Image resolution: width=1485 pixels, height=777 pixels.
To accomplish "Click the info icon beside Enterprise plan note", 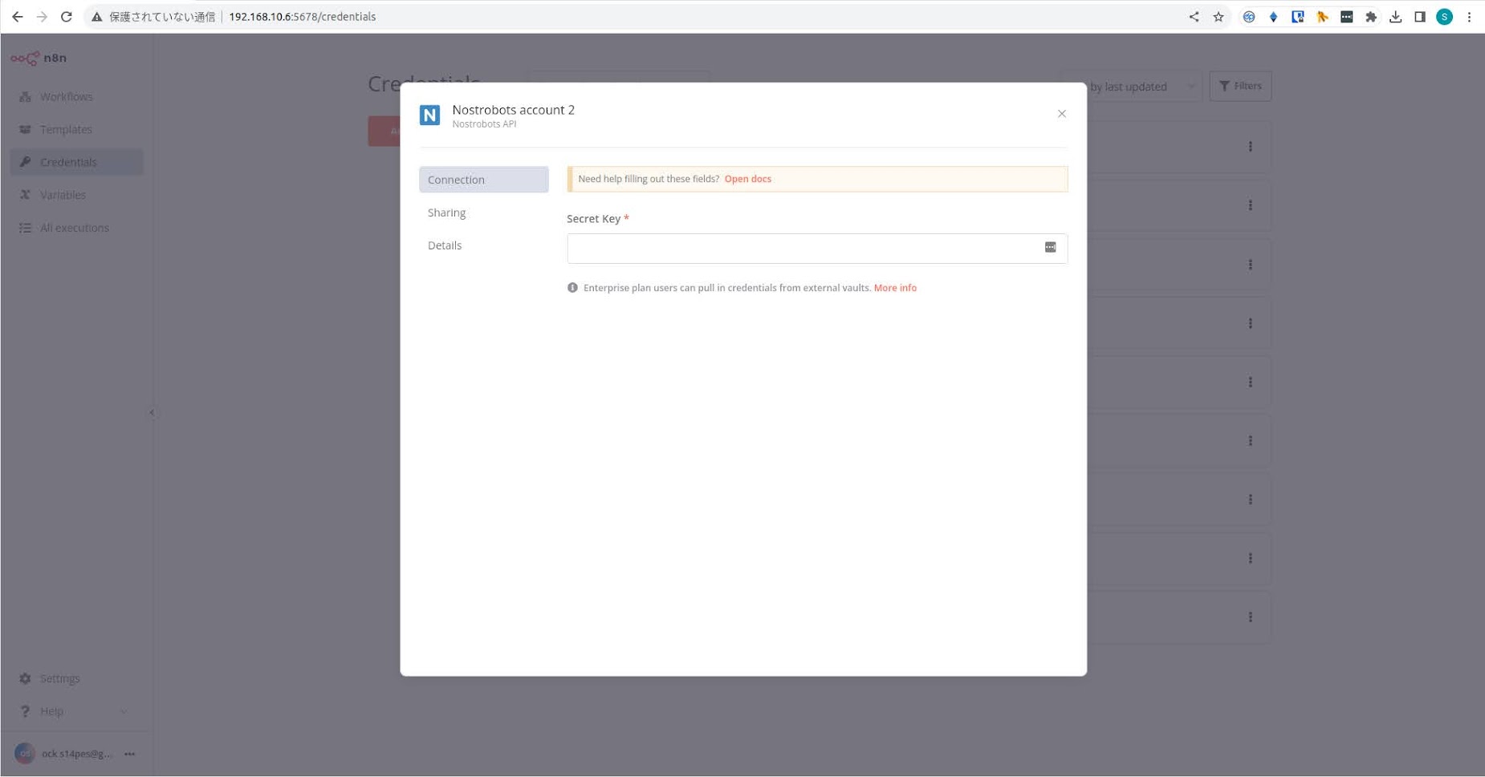I will [x=572, y=288].
